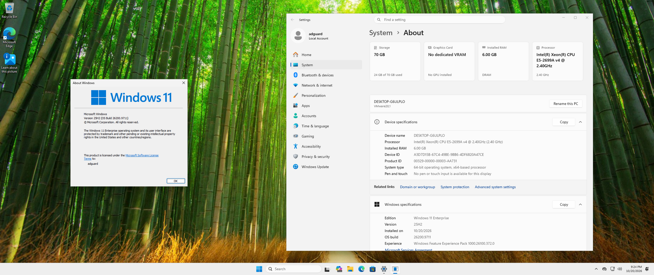Click the Apps sidebar icon

296,106
